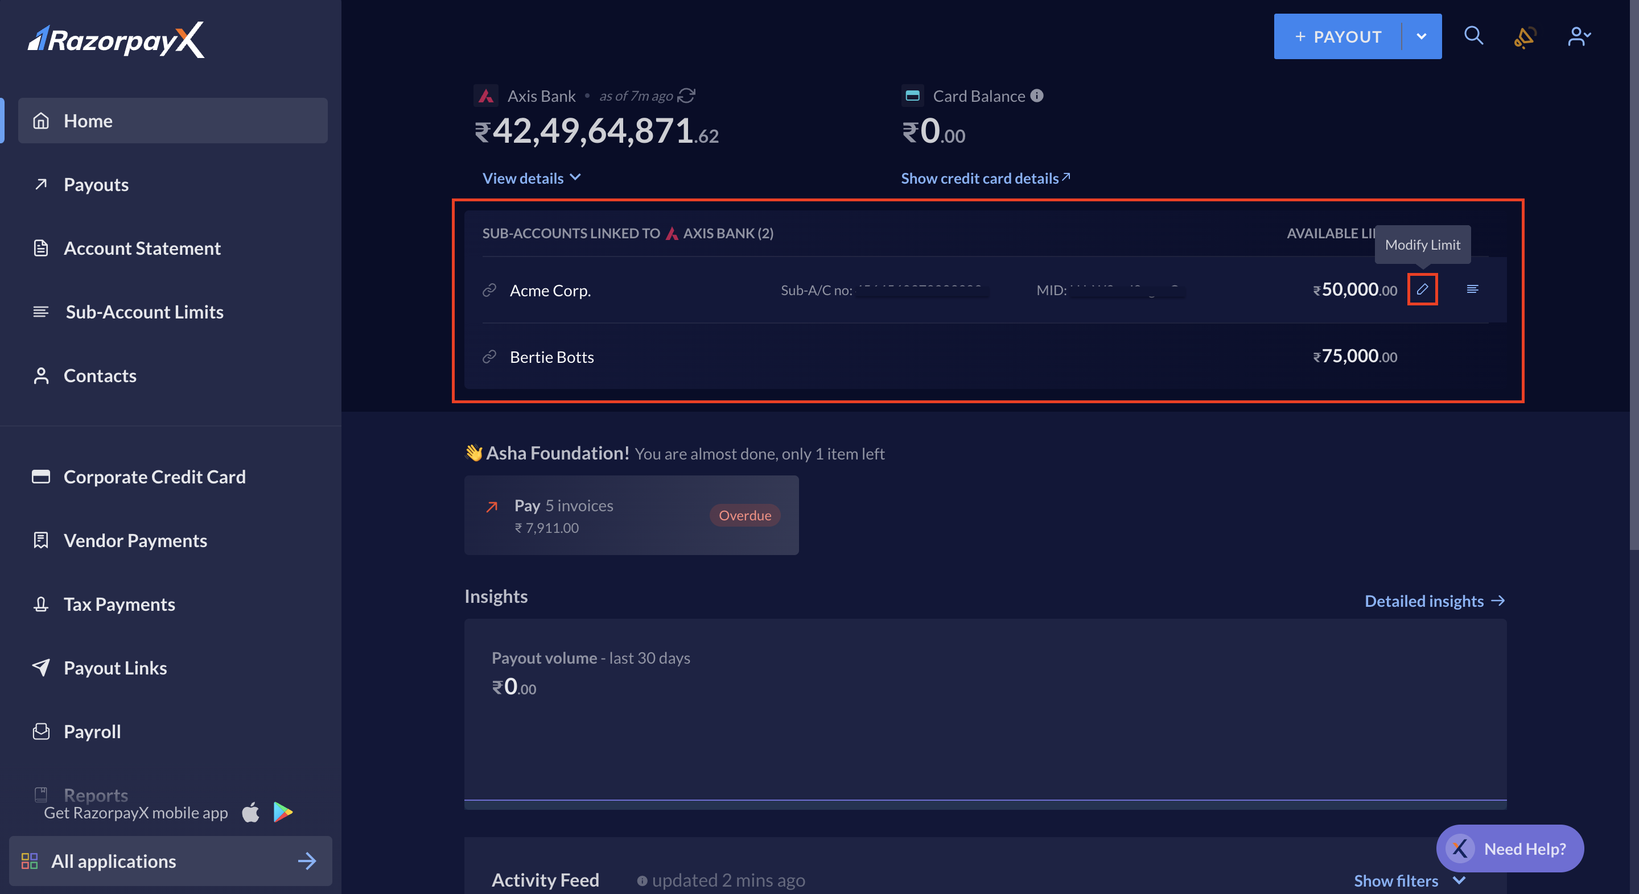
Task: Click the Card Balance info icon
Action: point(1036,96)
